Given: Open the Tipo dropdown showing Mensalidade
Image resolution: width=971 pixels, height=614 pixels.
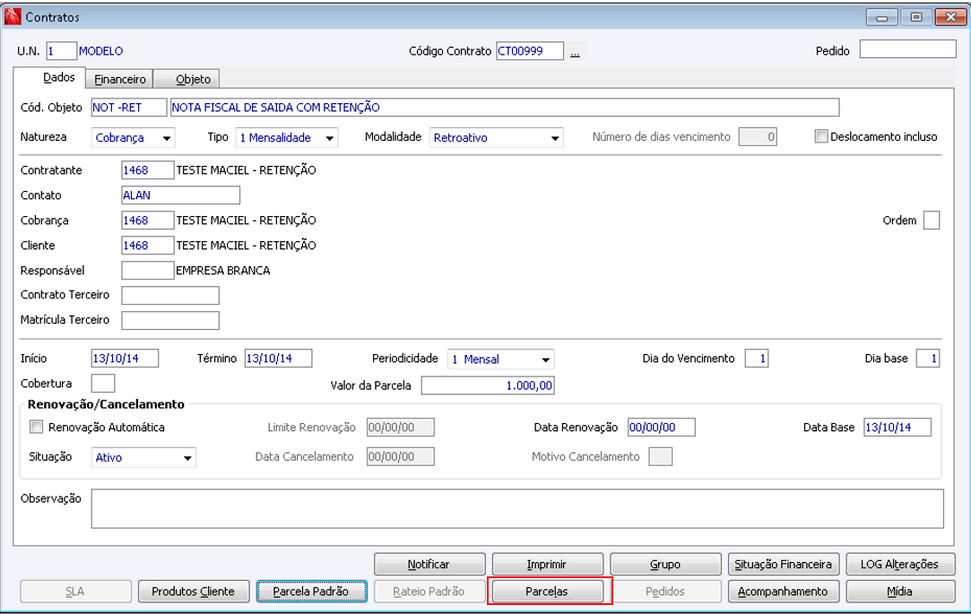Looking at the screenshot, I should click(287, 137).
